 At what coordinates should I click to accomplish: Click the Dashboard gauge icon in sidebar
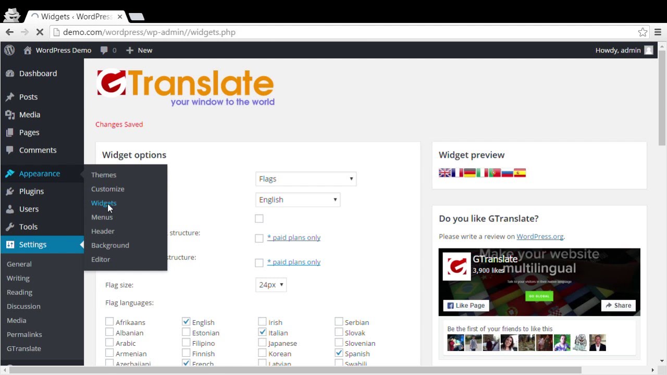point(10,73)
